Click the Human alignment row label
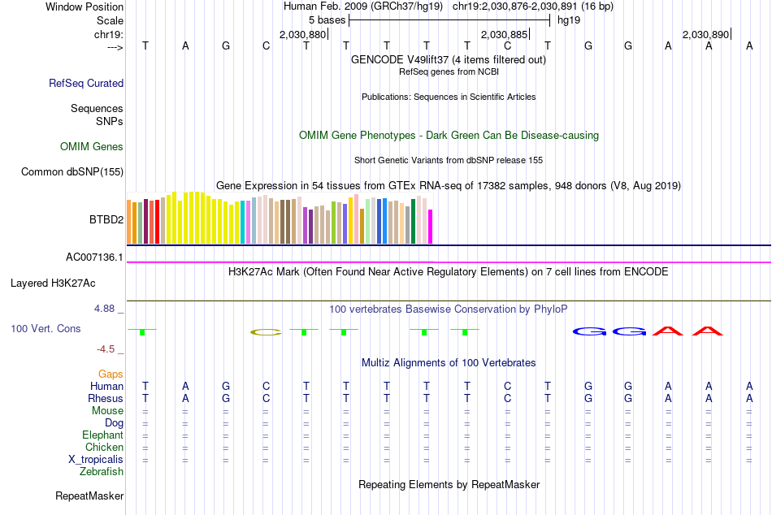The width and height of the screenshot is (772, 515). pyautogui.click(x=106, y=386)
